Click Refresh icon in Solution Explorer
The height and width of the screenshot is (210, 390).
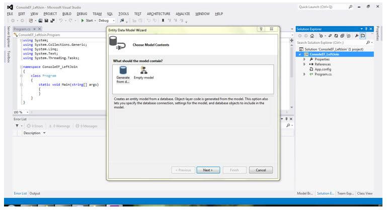(x=336, y=36)
